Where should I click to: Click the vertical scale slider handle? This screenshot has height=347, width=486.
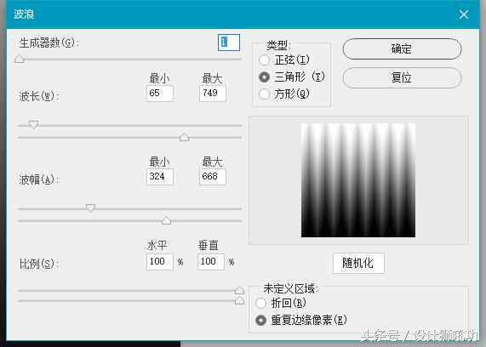pyautogui.click(x=239, y=300)
